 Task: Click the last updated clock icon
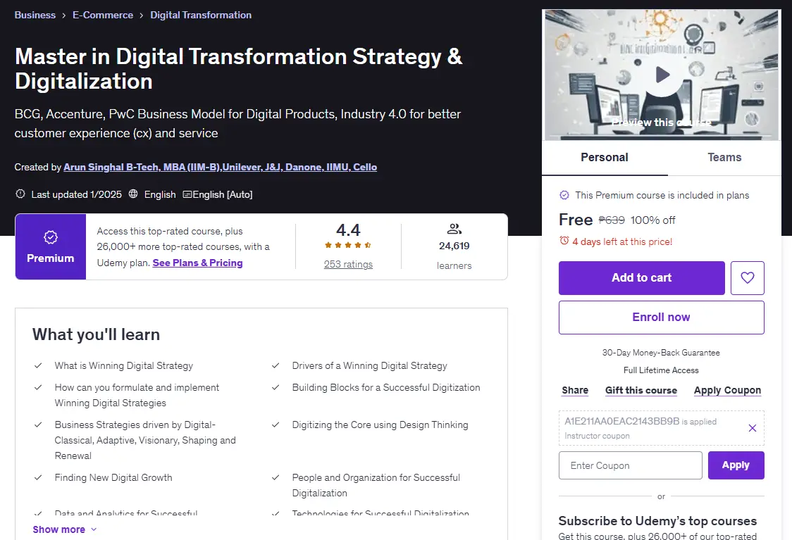coord(20,194)
